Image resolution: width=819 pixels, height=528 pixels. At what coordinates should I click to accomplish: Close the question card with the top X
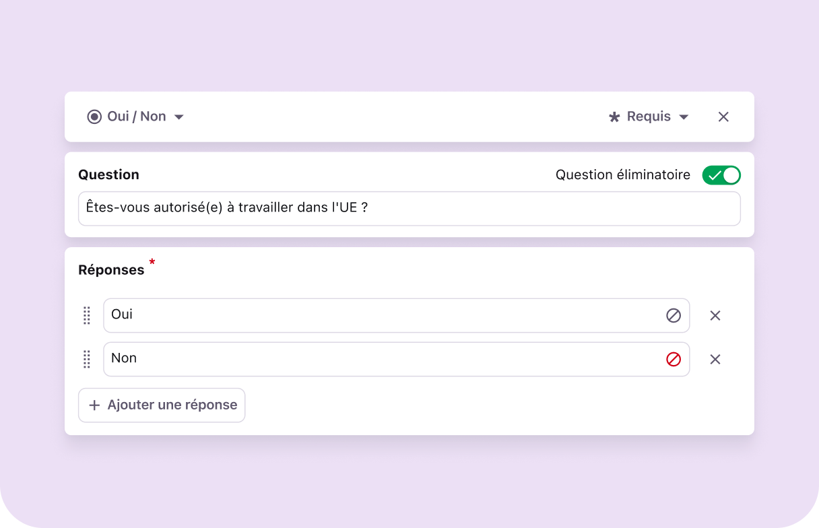(x=723, y=116)
